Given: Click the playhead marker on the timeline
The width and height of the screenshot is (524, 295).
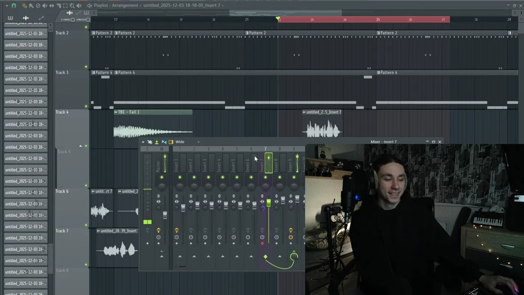Looking at the screenshot, I should point(278,18).
